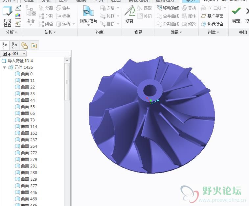Click the branching-lines analysis icon with ruler
The height and width of the screenshot is (206, 249).
coord(18,24)
